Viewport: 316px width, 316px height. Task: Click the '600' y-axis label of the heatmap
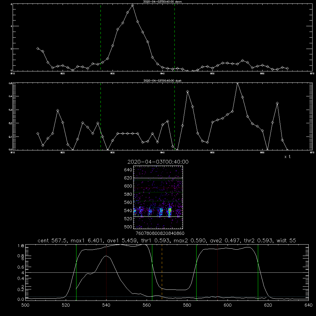(x=128, y=186)
